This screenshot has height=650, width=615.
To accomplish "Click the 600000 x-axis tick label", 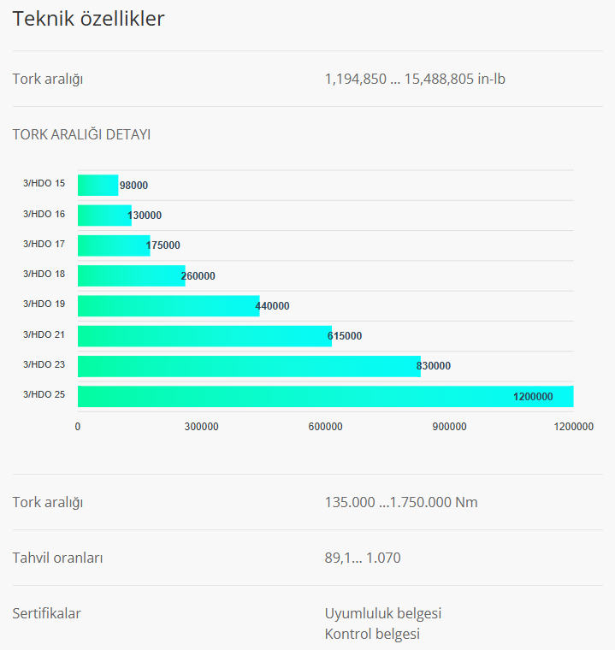I will pos(325,426).
